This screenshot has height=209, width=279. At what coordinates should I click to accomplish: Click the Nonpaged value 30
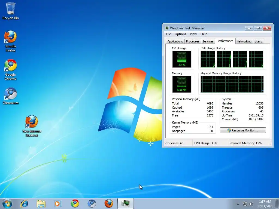pos(211,131)
